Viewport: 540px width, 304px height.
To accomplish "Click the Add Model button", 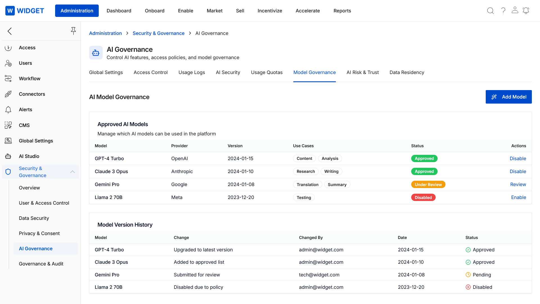I will [x=508, y=97].
